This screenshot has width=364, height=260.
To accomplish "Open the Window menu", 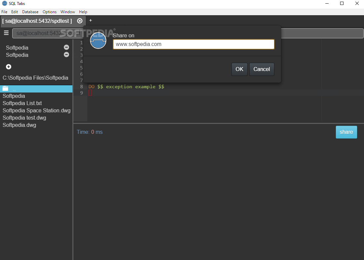I will click(x=67, y=12).
